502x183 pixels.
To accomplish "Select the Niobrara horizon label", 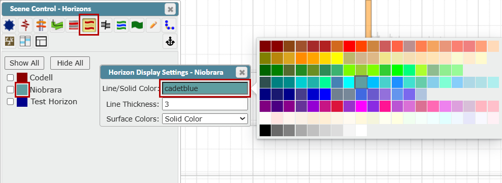I will [46, 90].
